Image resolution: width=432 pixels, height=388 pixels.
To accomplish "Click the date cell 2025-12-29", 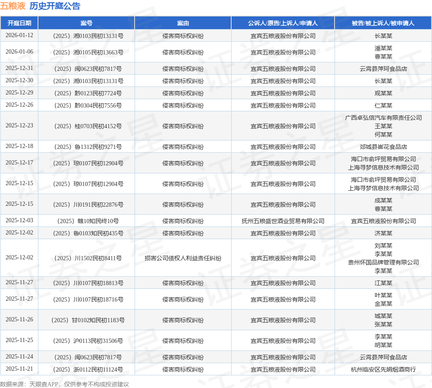I will click(19, 92).
